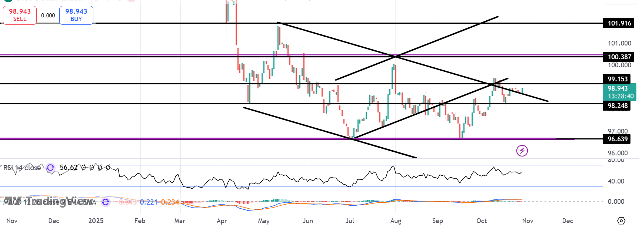Click the 2025 label on the time axis

(96, 221)
